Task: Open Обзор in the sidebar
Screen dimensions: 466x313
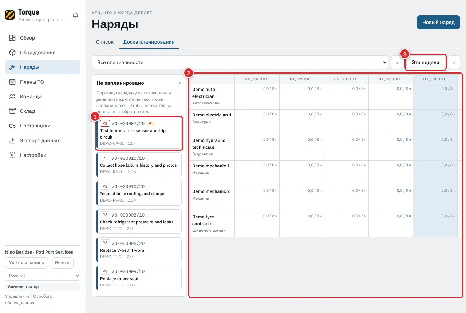Action: pos(43,38)
